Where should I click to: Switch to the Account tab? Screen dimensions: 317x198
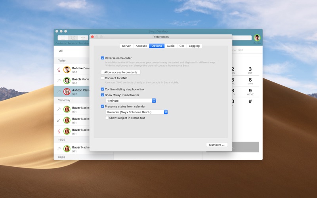tap(141, 46)
